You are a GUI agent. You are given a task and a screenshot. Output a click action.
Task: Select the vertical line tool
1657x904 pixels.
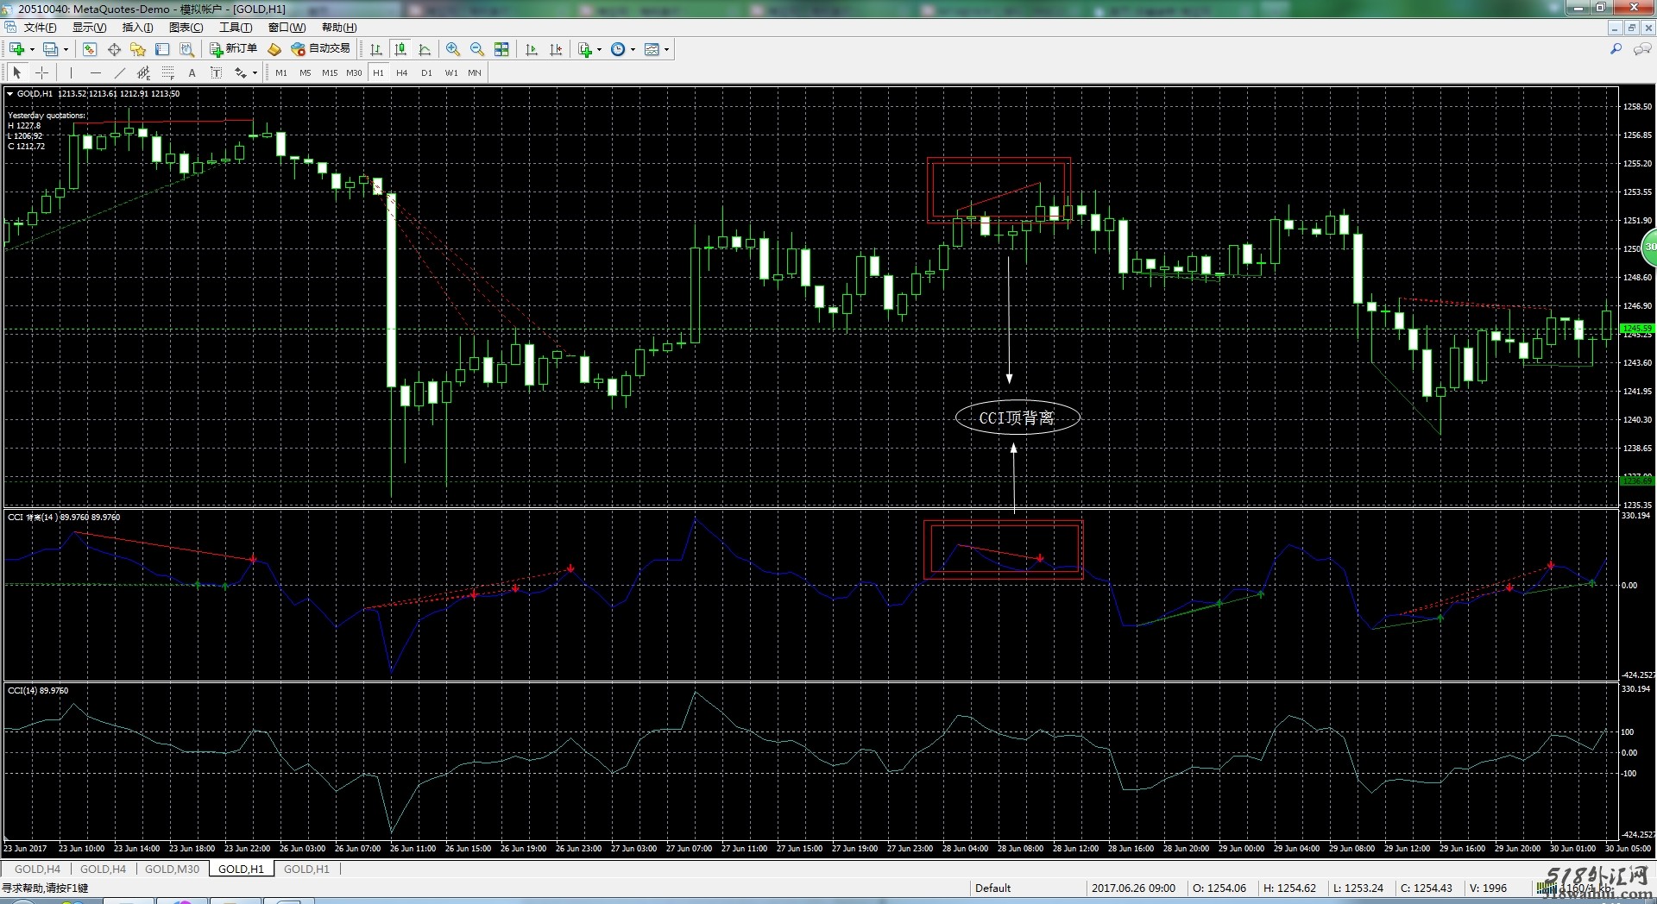[71, 73]
